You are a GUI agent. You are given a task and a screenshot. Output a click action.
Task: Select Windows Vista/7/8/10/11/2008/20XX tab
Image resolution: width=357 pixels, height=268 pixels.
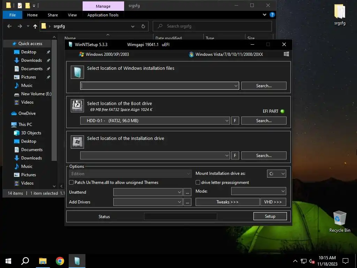[226, 54]
